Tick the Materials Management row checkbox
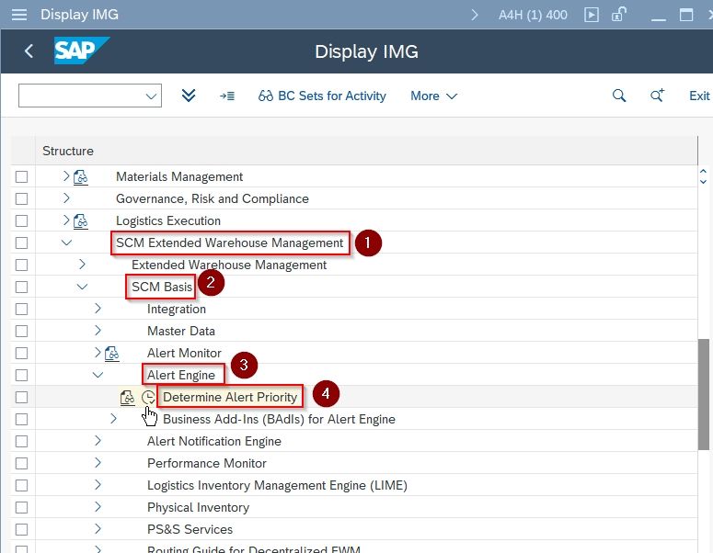This screenshot has width=713, height=553. pyautogui.click(x=21, y=176)
